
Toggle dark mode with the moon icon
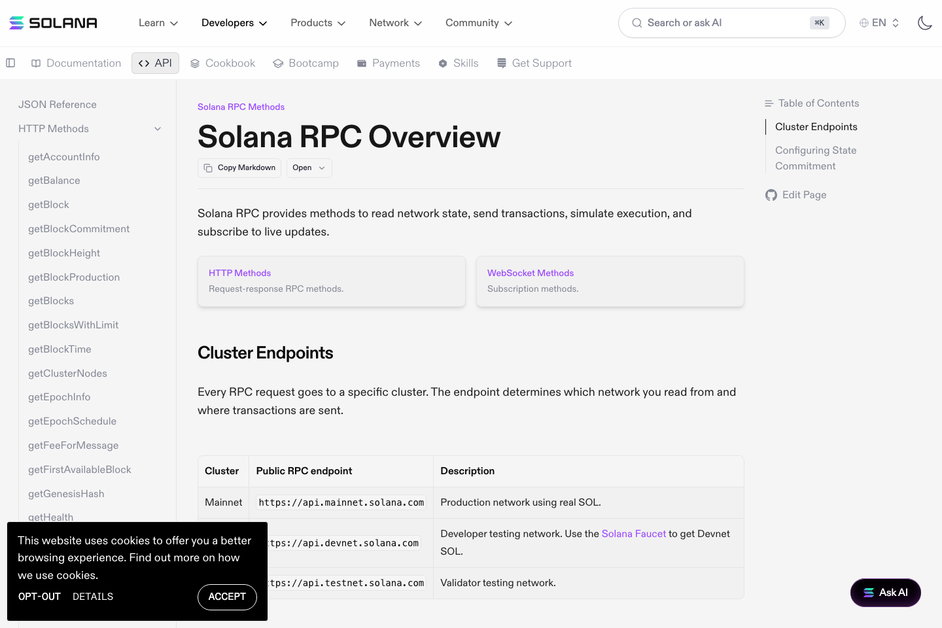[x=925, y=22]
